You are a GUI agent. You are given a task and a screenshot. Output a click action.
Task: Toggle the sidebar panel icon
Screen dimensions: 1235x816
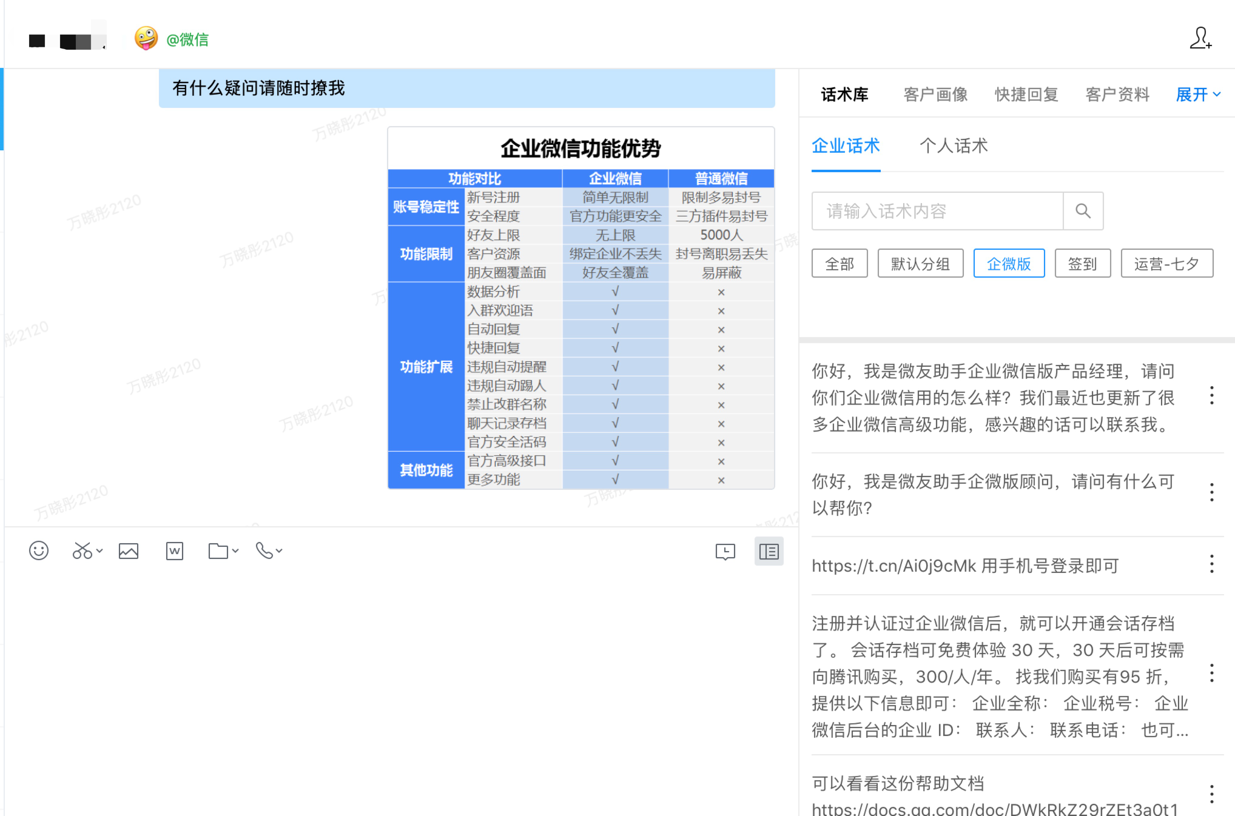[x=769, y=551]
